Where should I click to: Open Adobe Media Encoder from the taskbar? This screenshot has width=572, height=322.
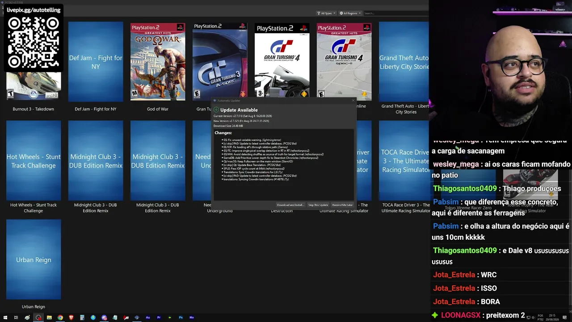[192, 318]
